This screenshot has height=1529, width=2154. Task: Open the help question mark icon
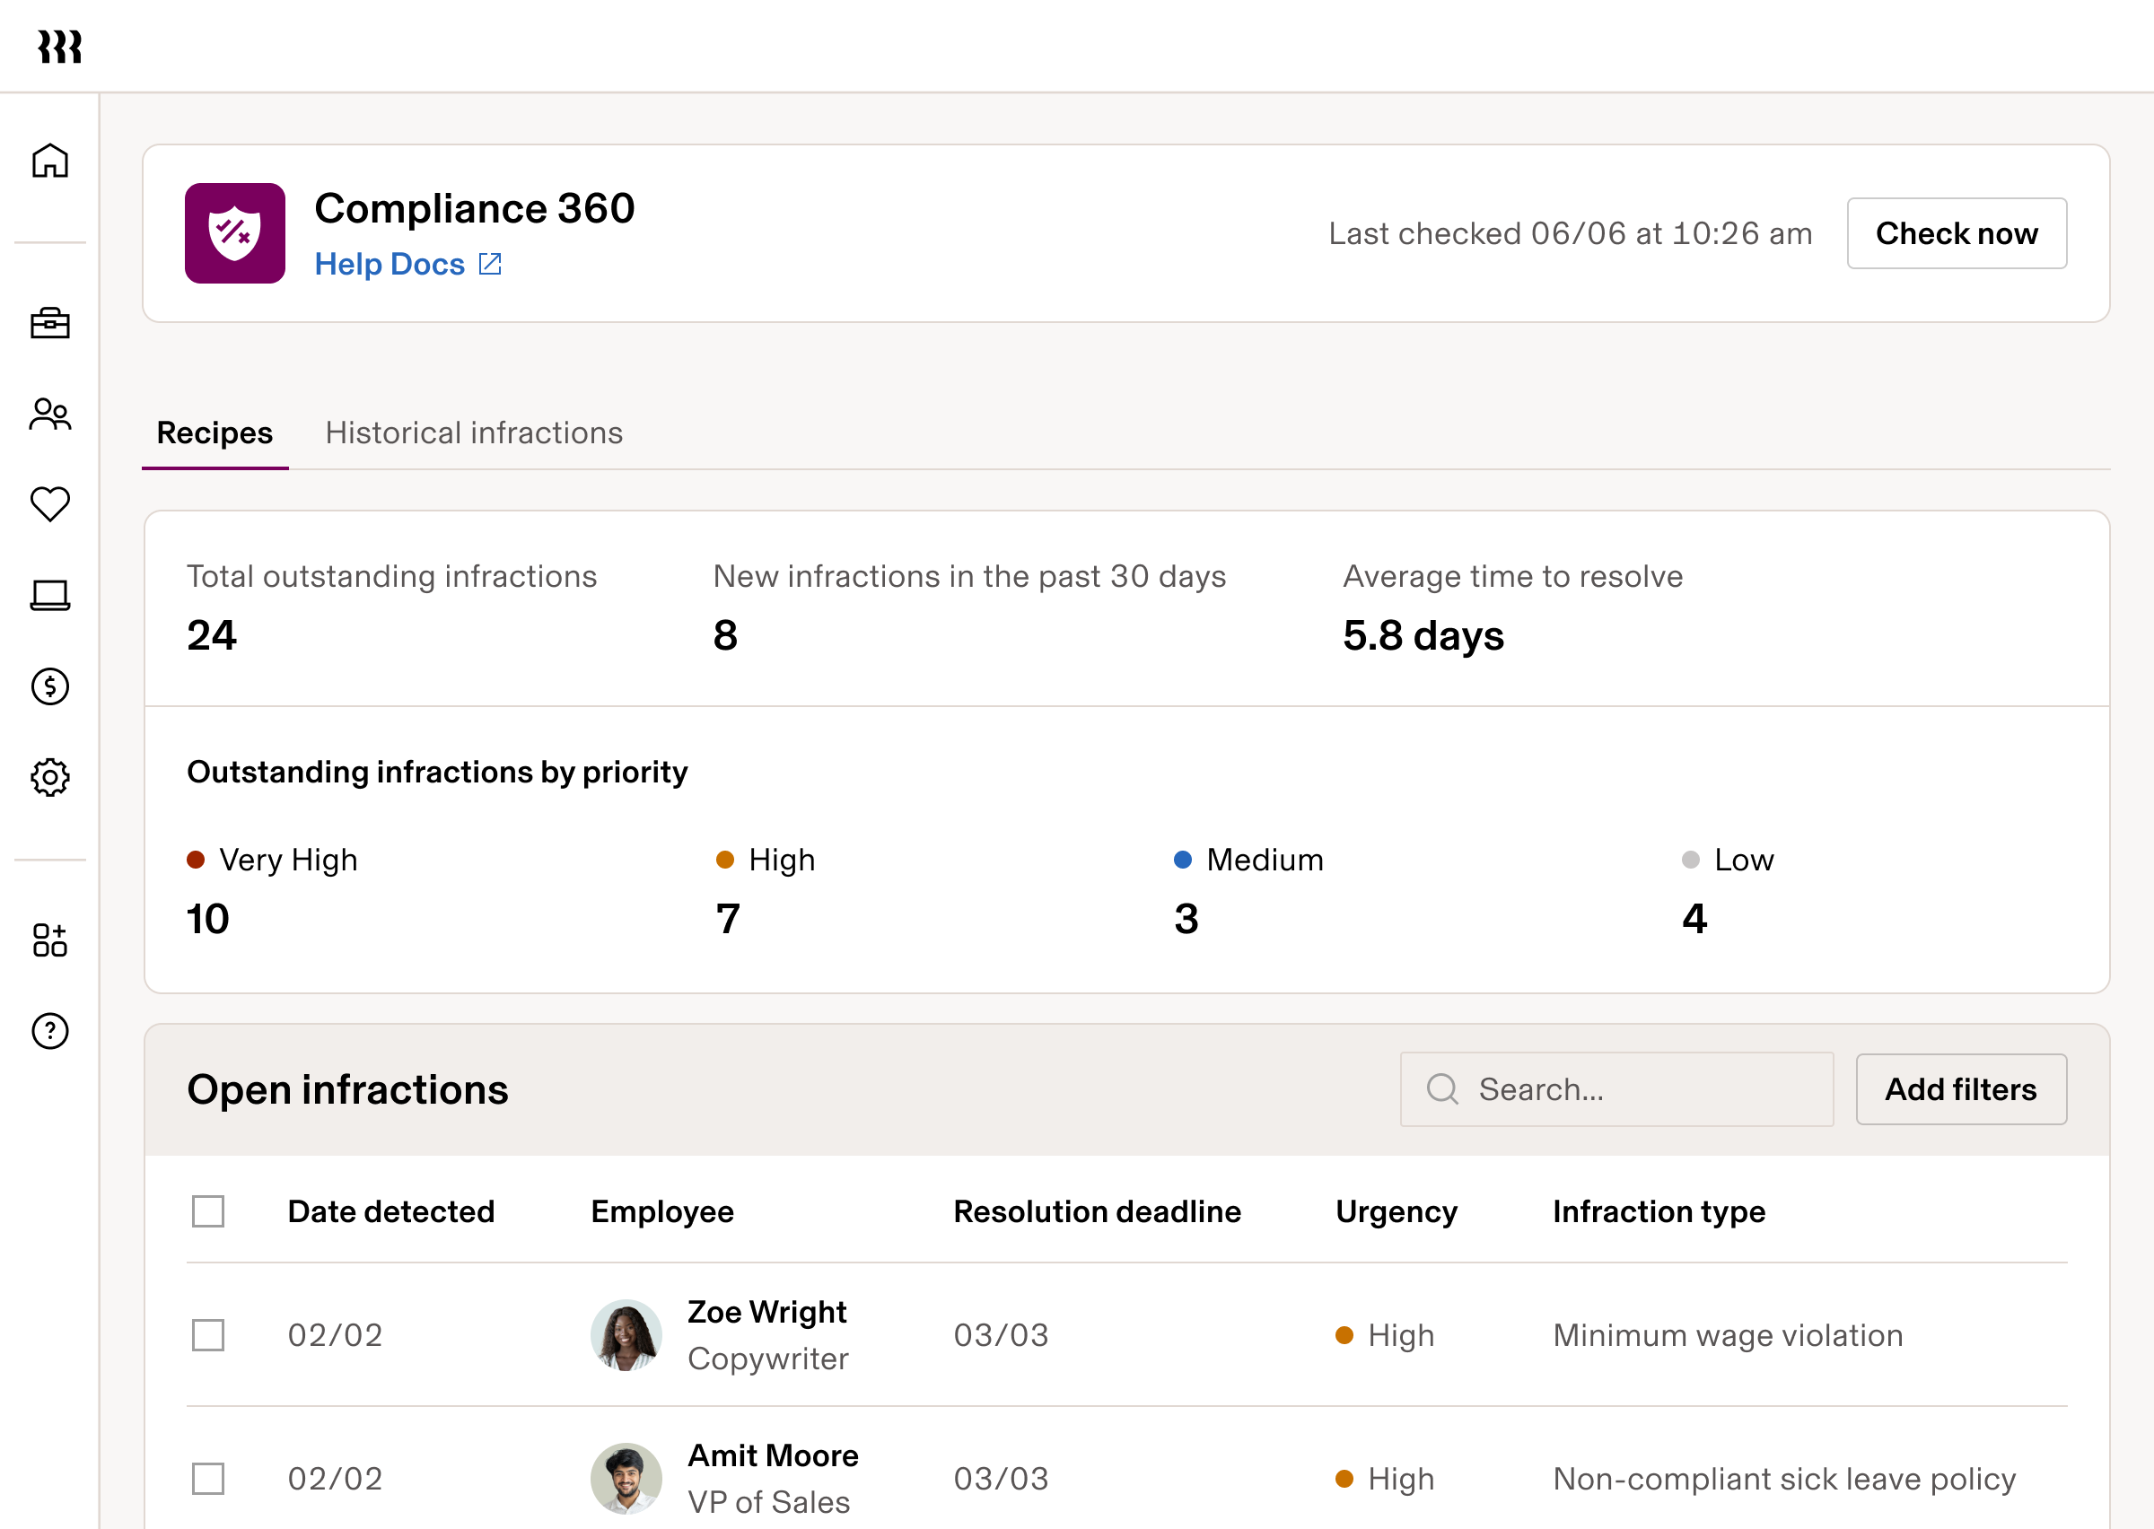(x=50, y=1030)
